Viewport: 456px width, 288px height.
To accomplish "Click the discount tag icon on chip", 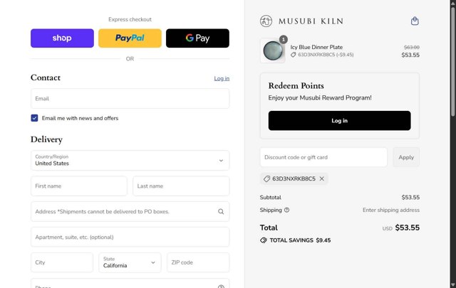I will point(266,178).
